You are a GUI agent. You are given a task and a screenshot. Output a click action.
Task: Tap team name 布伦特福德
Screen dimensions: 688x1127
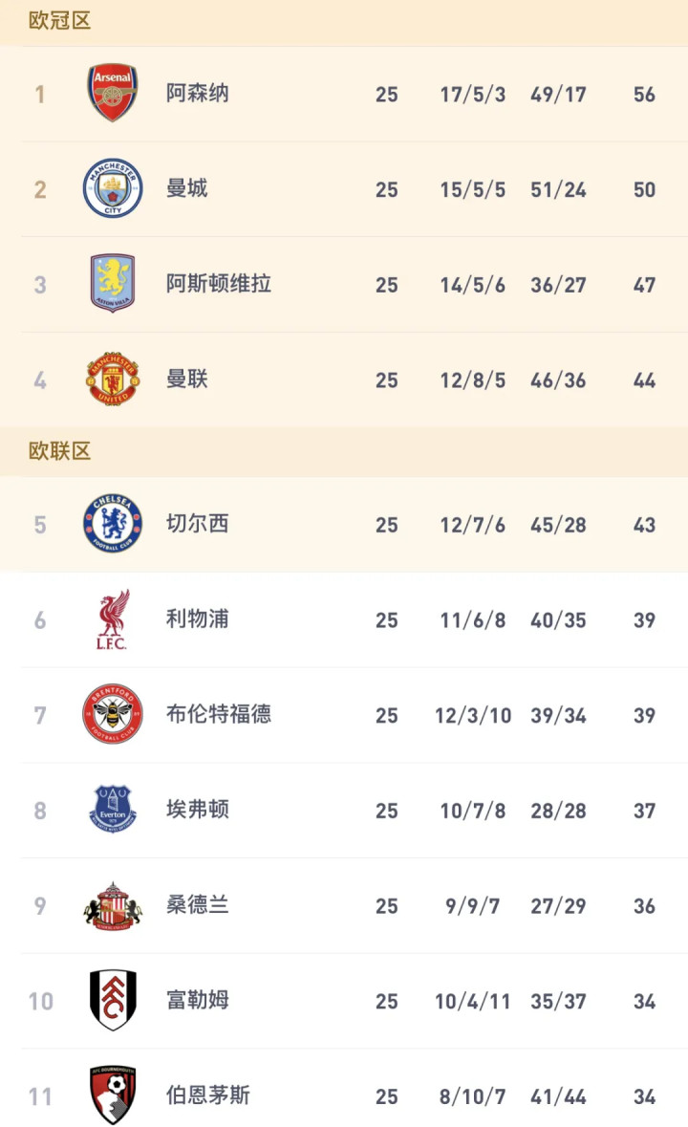pyautogui.click(x=218, y=714)
